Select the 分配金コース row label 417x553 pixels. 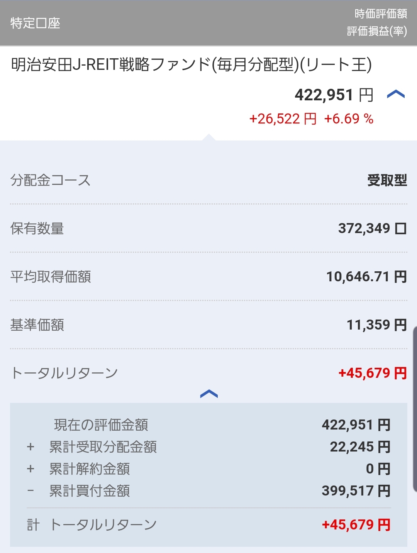coord(50,180)
